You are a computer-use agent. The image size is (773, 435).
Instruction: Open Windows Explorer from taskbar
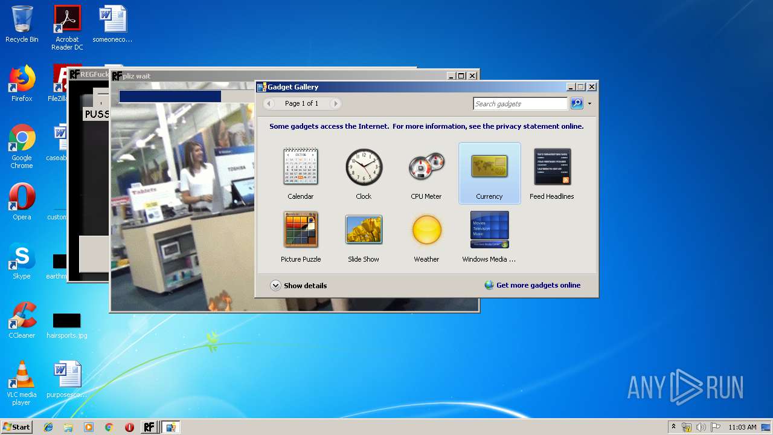click(x=68, y=427)
